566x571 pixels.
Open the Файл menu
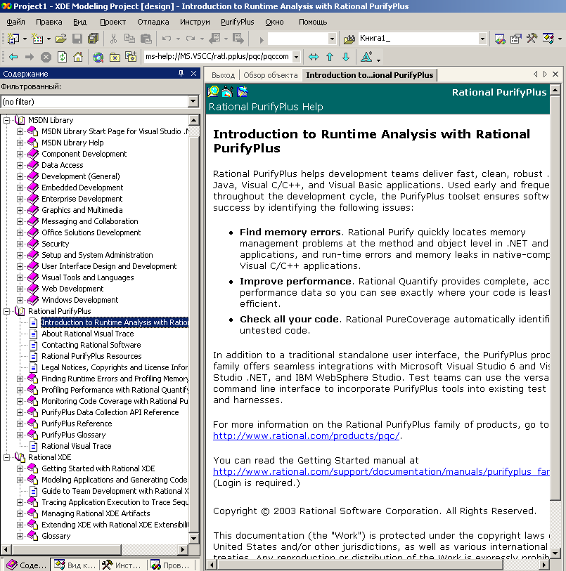[15, 22]
